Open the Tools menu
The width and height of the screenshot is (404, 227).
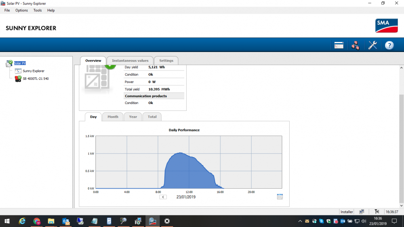point(37,10)
